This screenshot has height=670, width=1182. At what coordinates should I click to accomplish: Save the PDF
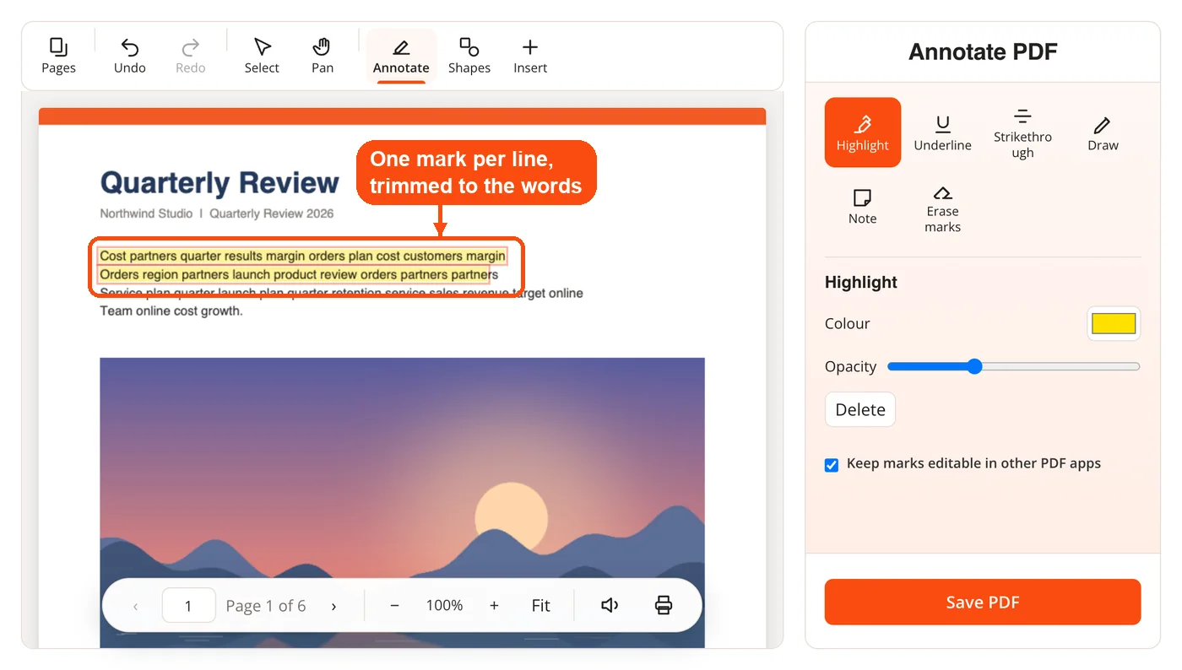[983, 602]
